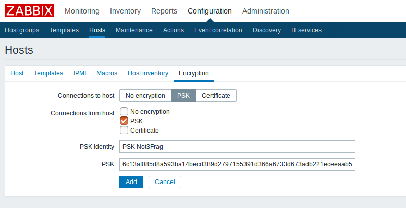Open the Administration menu

[x=265, y=11]
